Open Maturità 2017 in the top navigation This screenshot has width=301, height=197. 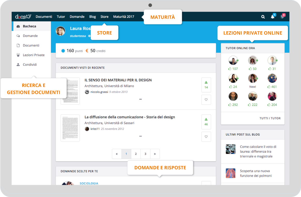[x=124, y=17]
